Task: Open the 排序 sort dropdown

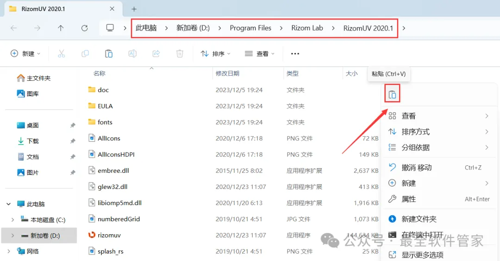Action: 215,54
